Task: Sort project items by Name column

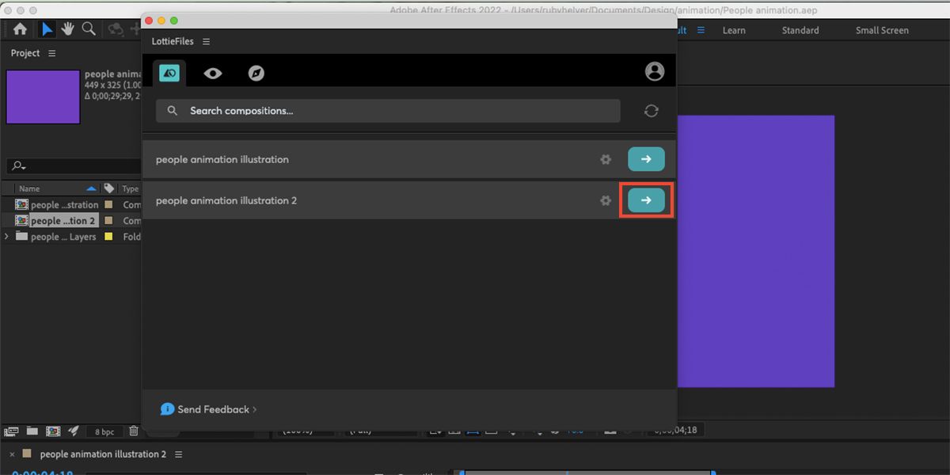Action: tap(29, 188)
